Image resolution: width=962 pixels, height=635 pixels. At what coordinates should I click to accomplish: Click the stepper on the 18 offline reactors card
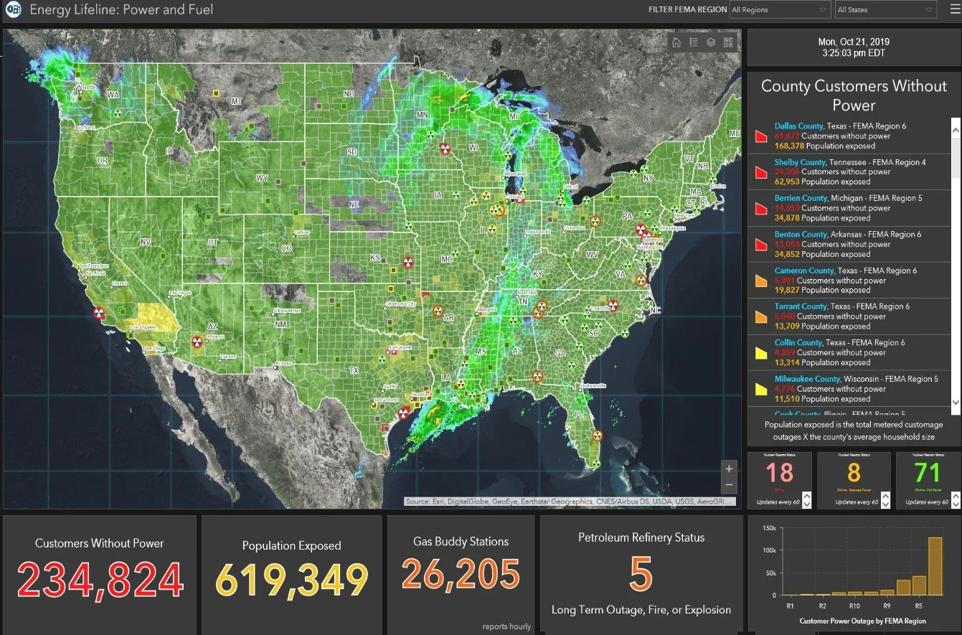pos(806,499)
